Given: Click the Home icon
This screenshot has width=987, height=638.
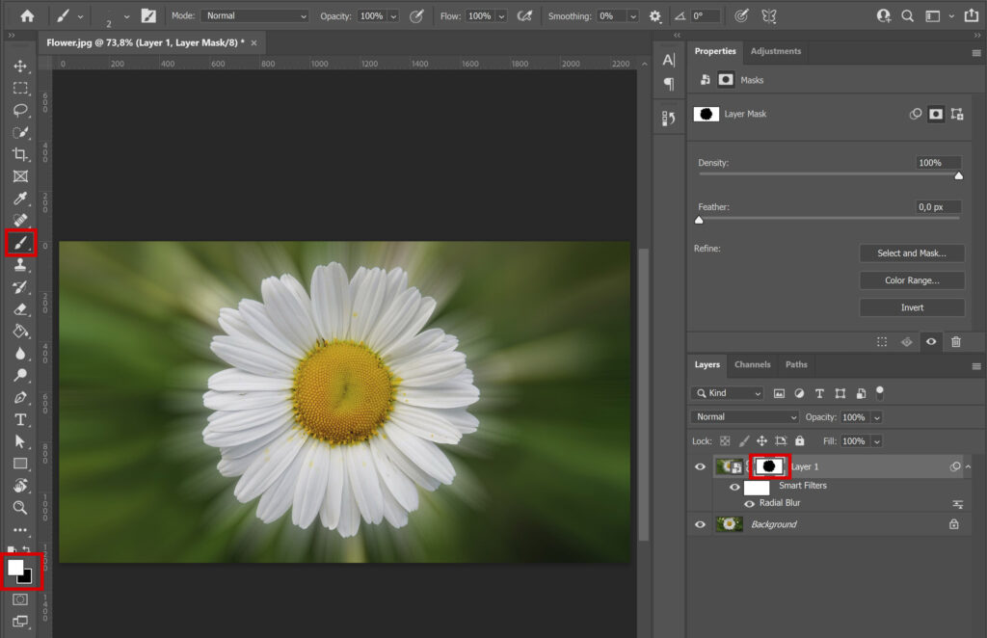Looking at the screenshot, I should pyautogui.click(x=27, y=15).
